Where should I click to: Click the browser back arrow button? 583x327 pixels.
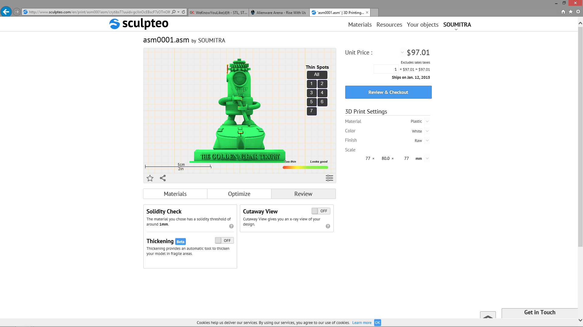(x=6, y=12)
